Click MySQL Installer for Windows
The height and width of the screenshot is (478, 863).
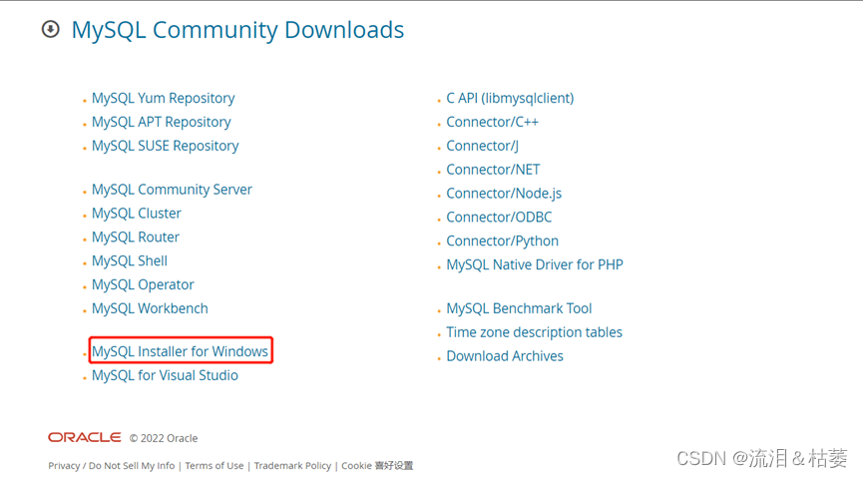(x=180, y=351)
